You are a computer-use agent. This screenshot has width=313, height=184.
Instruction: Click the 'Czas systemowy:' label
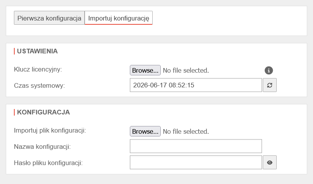(39, 85)
